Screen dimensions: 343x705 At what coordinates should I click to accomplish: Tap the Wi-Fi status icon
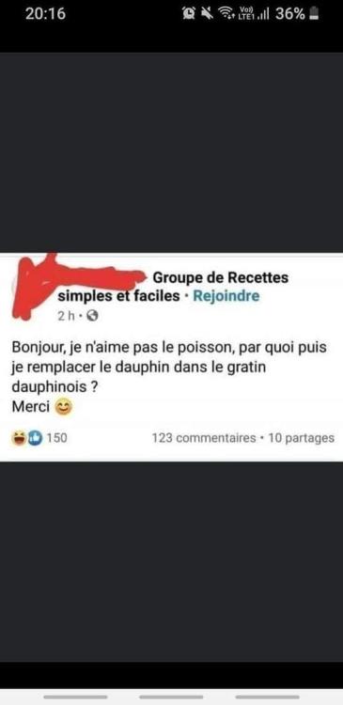(227, 15)
